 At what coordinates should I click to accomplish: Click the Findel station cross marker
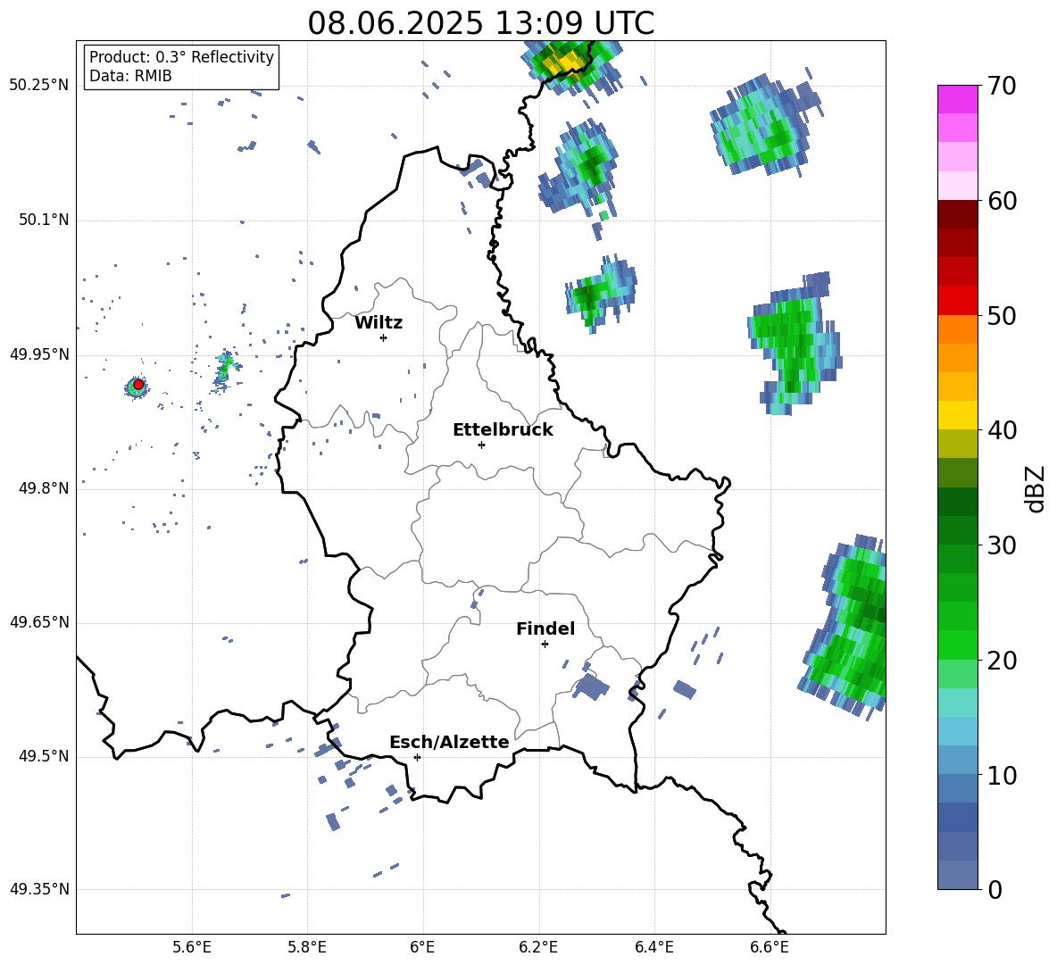click(x=545, y=645)
